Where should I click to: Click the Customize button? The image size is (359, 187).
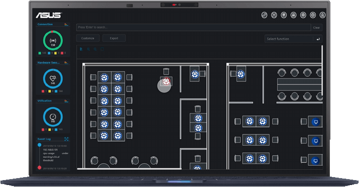(x=88, y=38)
